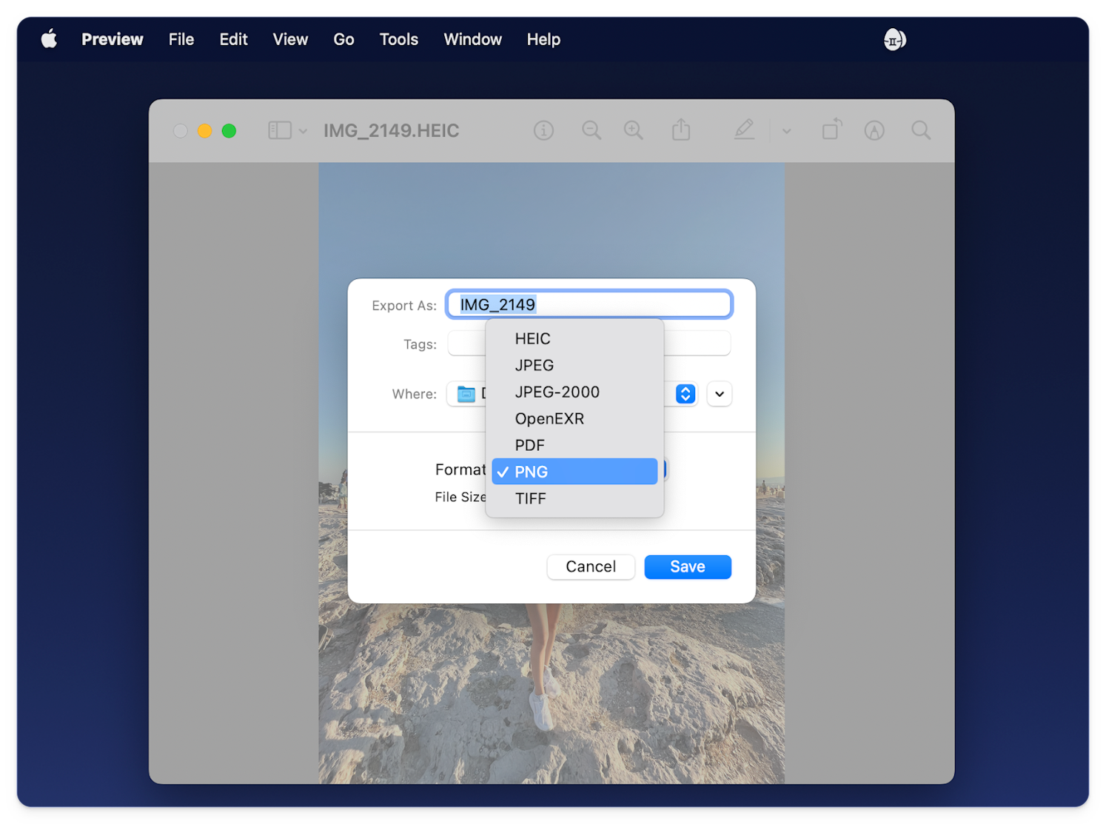Expand the Where save location chevron
This screenshot has height=824, width=1106.
click(719, 394)
